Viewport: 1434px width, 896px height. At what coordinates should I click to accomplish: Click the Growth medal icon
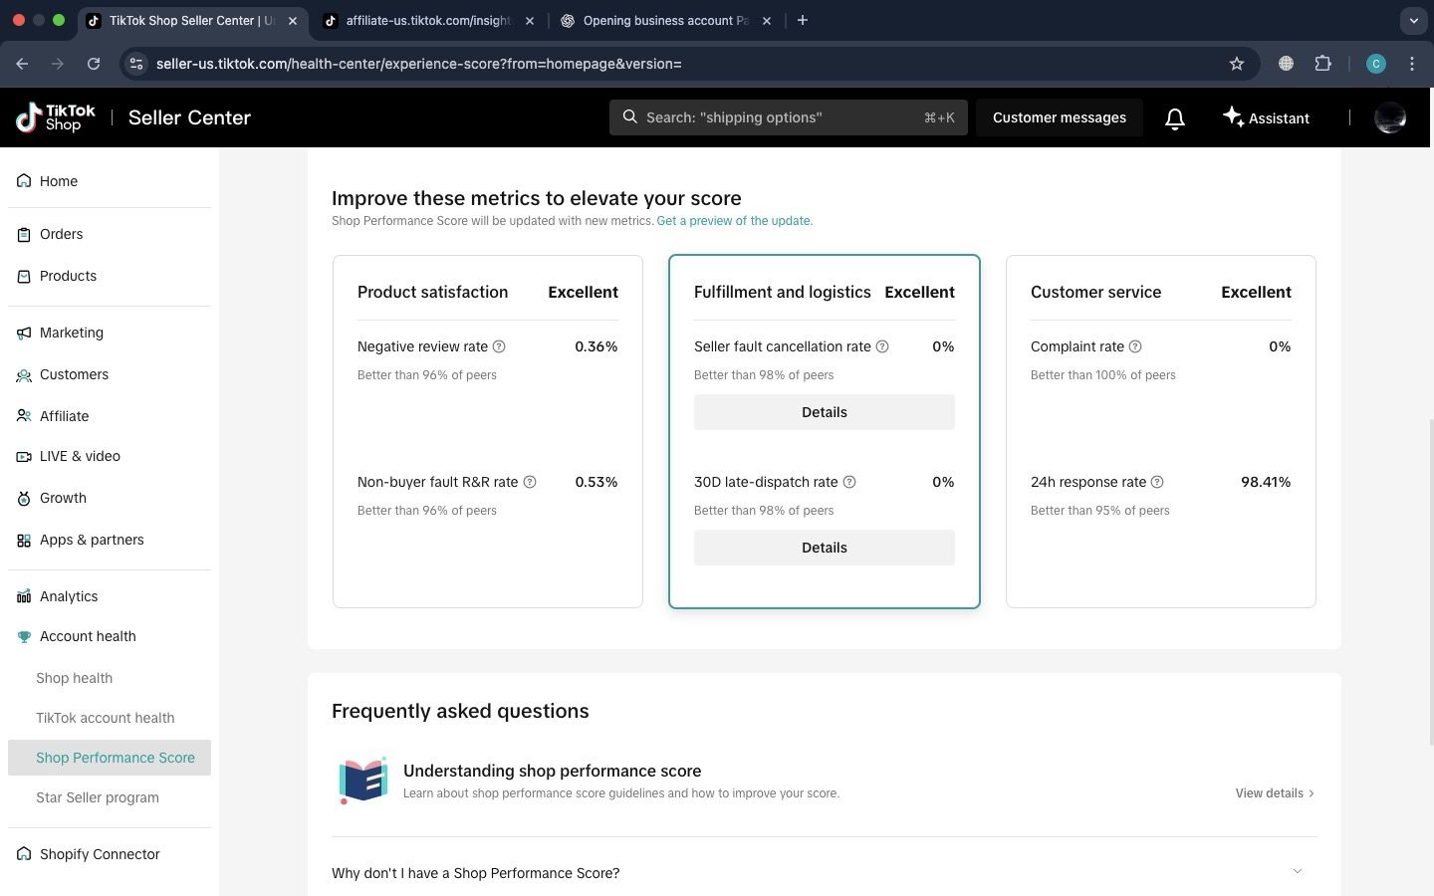[x=24, y=498]
